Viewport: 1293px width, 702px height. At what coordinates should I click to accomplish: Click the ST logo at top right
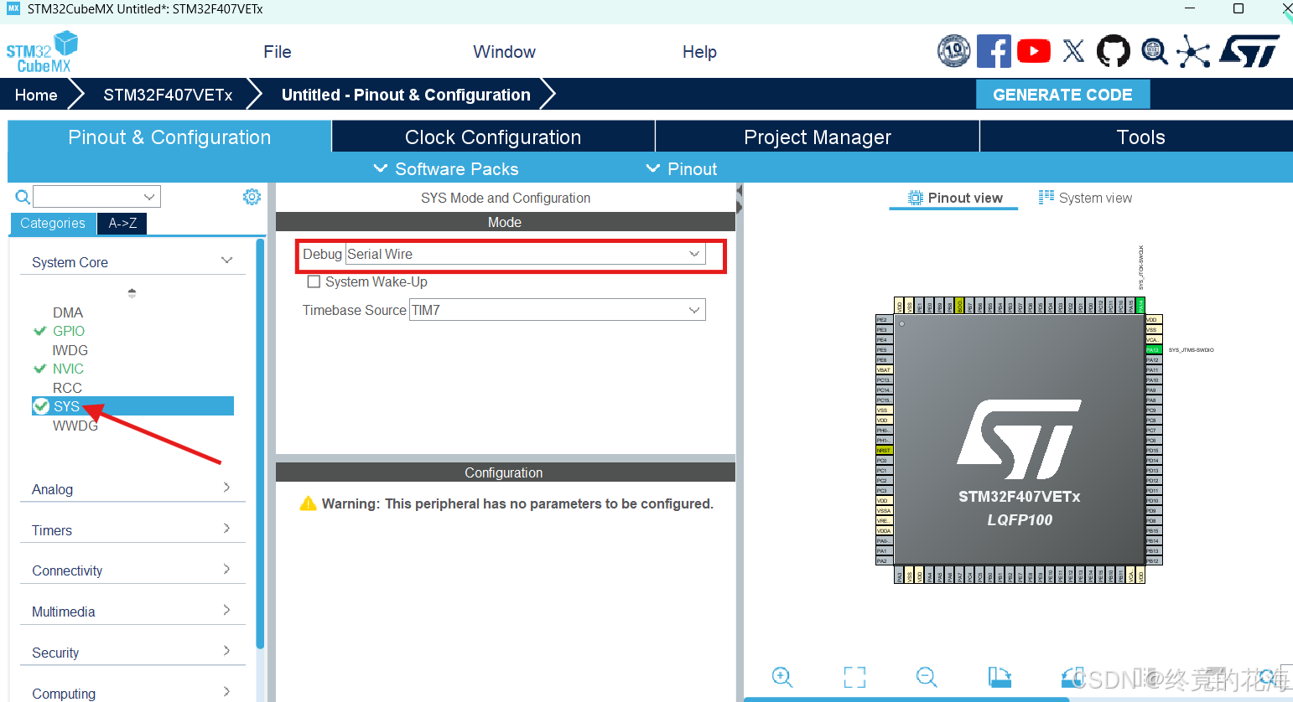click(1249, 51)
